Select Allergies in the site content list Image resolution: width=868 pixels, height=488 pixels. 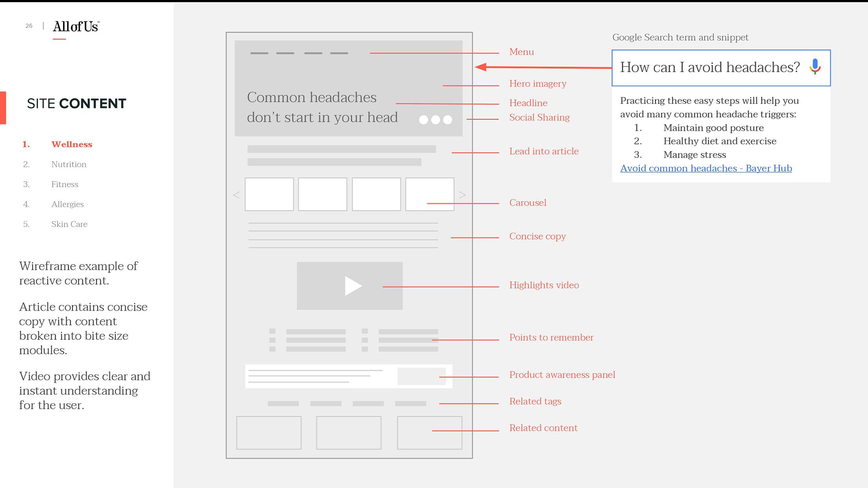coord(67,204)
